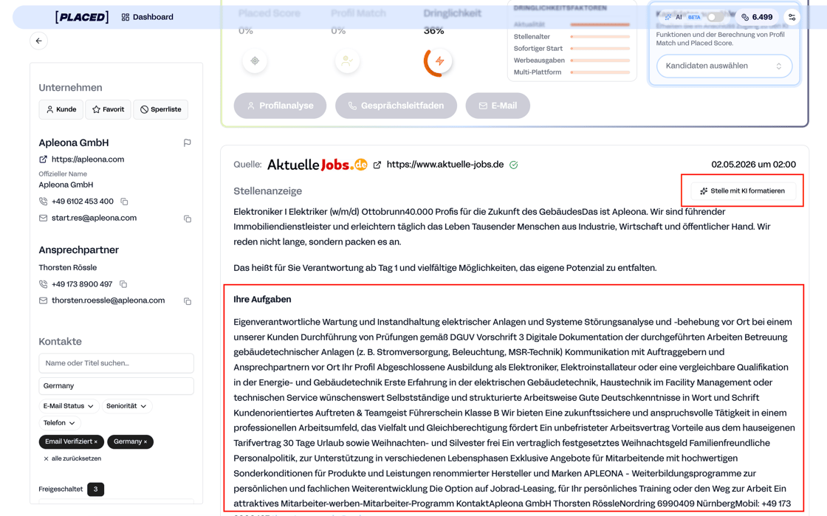Image resolution: width=827 pixels, height=516 pixels.
Task: Open the https://www.aktuelle-jobs.de source link
Action: (x=445, y=165)
